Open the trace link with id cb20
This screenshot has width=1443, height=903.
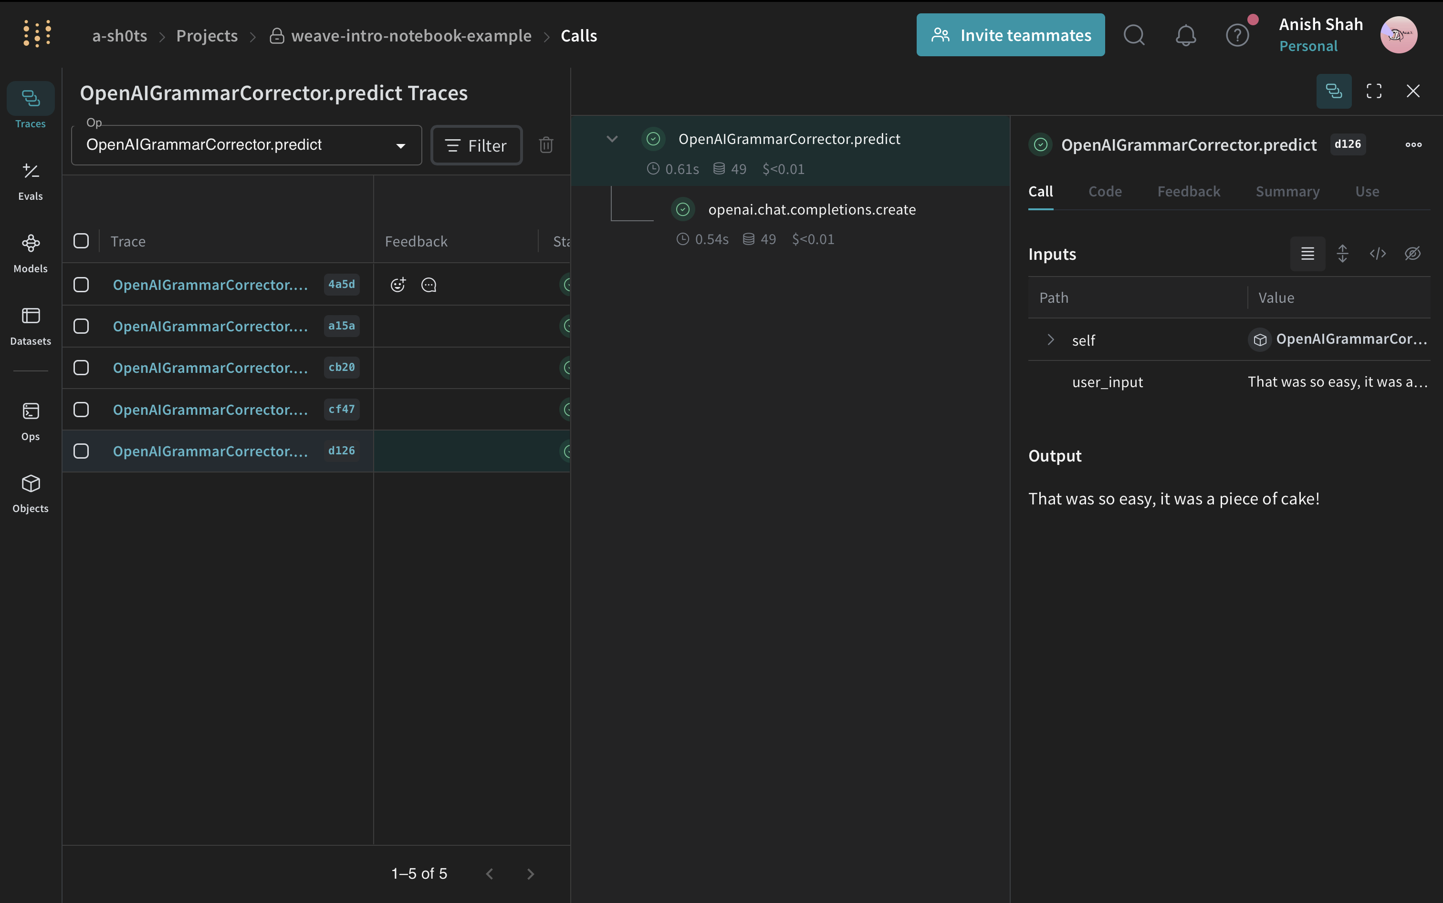click(210, 368)
